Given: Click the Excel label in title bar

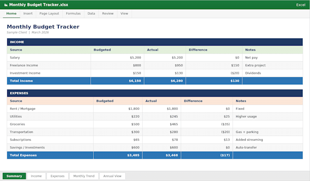Looking at the screenshot, I should coord(300,5).
